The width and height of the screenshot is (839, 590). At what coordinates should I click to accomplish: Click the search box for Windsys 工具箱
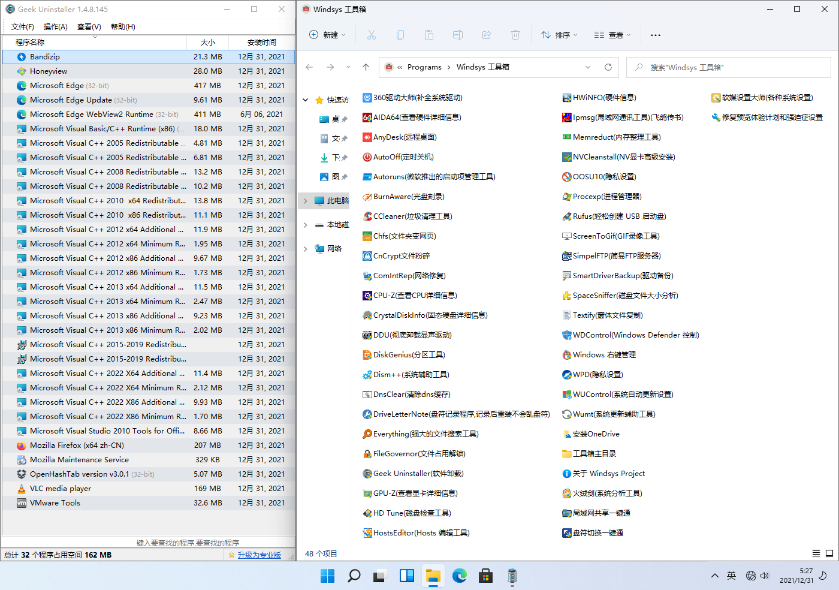tap(731, 67)
